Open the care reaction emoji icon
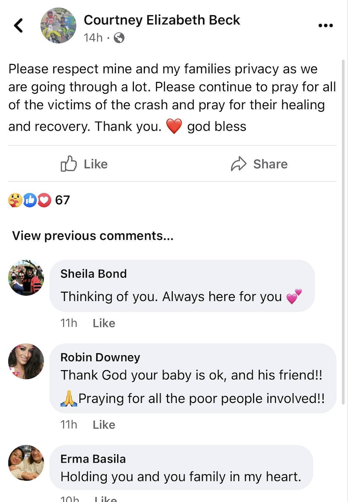 pyautogui.click(x=15, y=200)
